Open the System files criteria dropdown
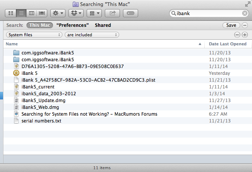This screenshot has height=172, width=252. pos(34,35)
